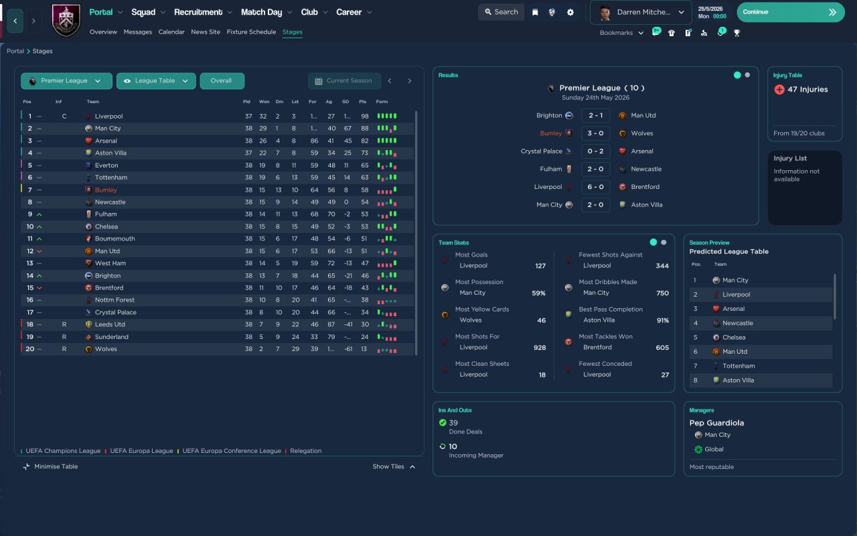Image resolution: width=857 pixels, height=536 pixels.
Task: Go back with the left arrow button
Action: pos(15,21)
